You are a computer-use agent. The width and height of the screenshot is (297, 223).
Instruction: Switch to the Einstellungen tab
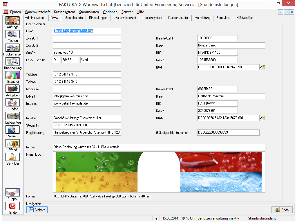coord(98,18)
